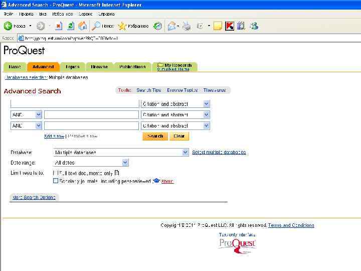Click the ProQuest header logo
The width and height of the screenshot is (361, 271).
pyautogui.click(x=24, y=51)
